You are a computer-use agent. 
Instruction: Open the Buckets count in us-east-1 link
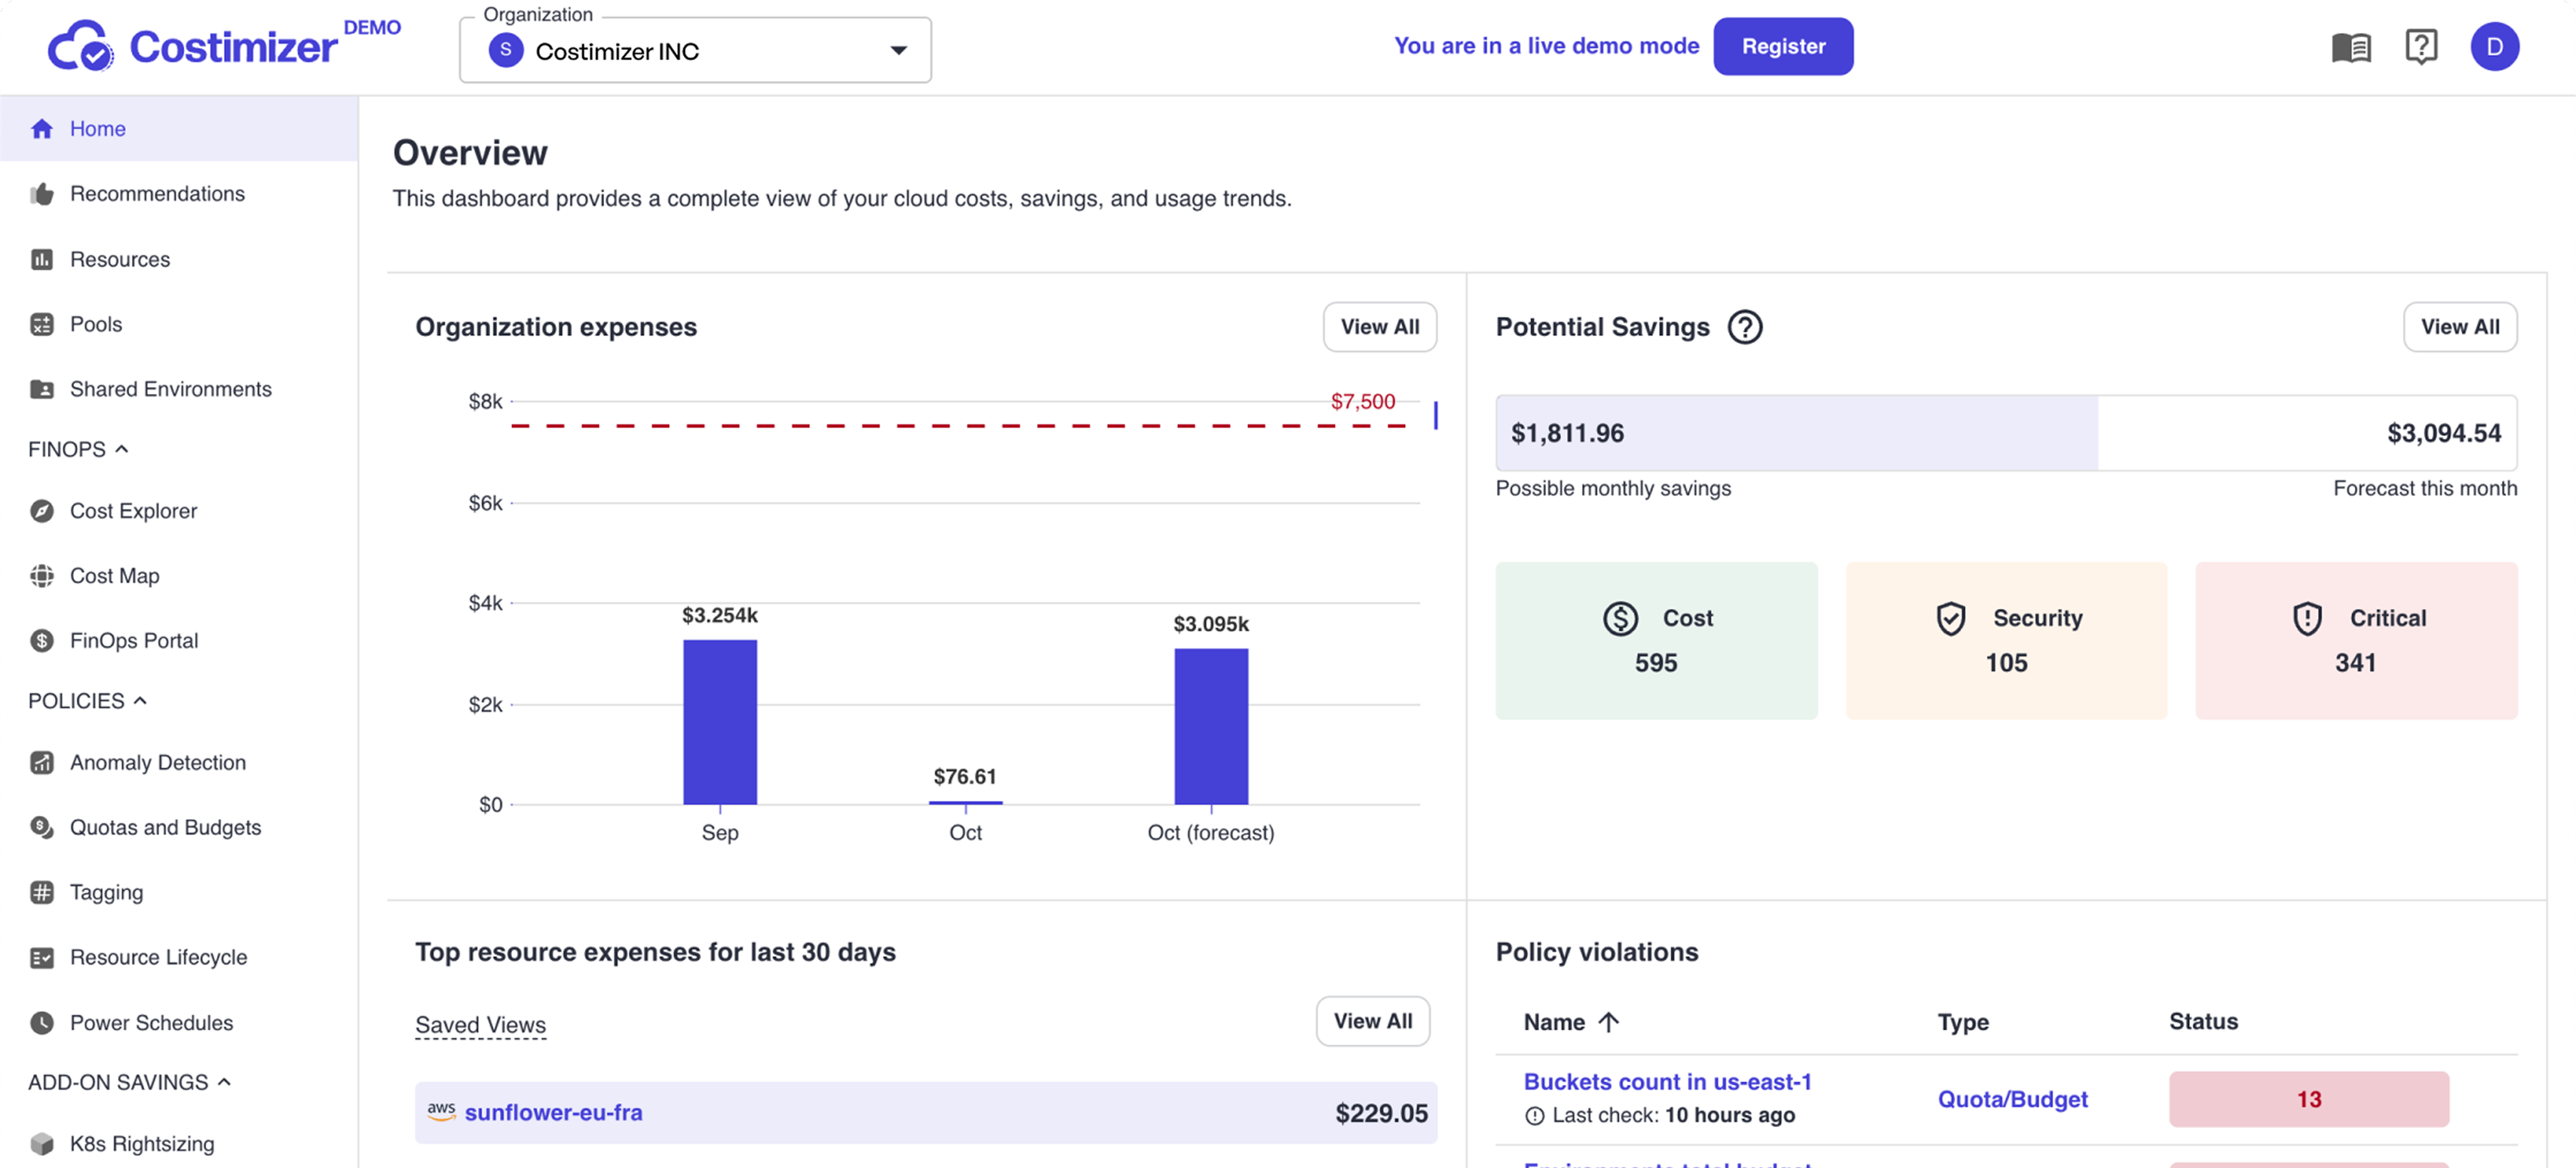point(1667,1082)
